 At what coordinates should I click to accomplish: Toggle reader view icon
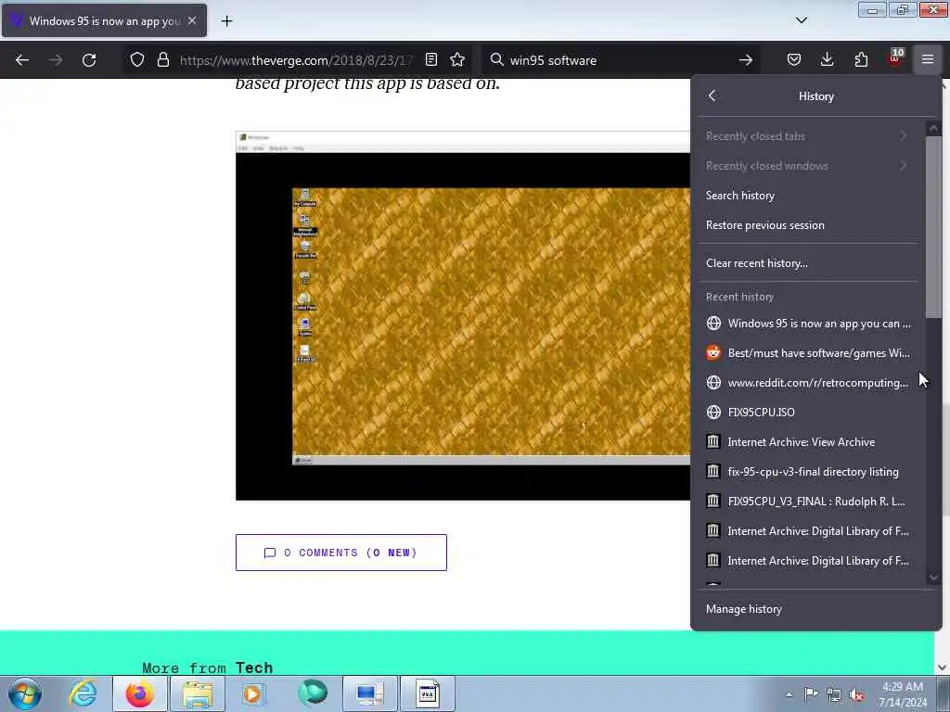tap(431, 59)
